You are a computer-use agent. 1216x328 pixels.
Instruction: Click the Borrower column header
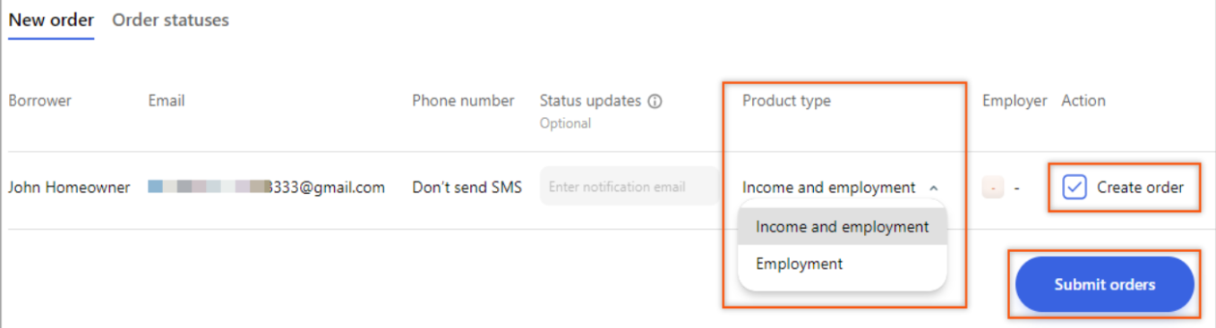pyautogui.click(x=40, y=101)
